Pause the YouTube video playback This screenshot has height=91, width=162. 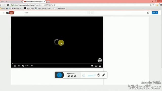[x=15, y=66]
